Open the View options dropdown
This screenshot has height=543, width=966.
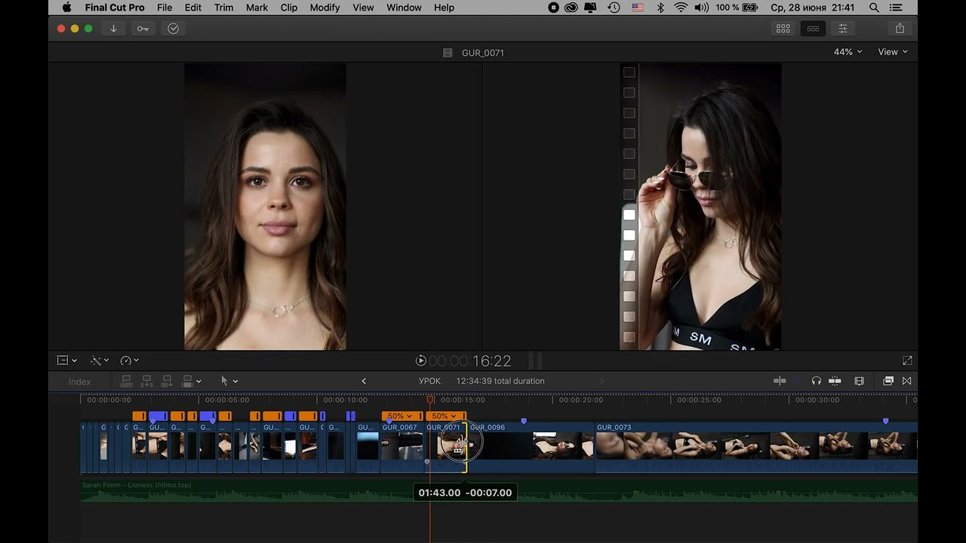pyautogui.click(x=892, y=52)
